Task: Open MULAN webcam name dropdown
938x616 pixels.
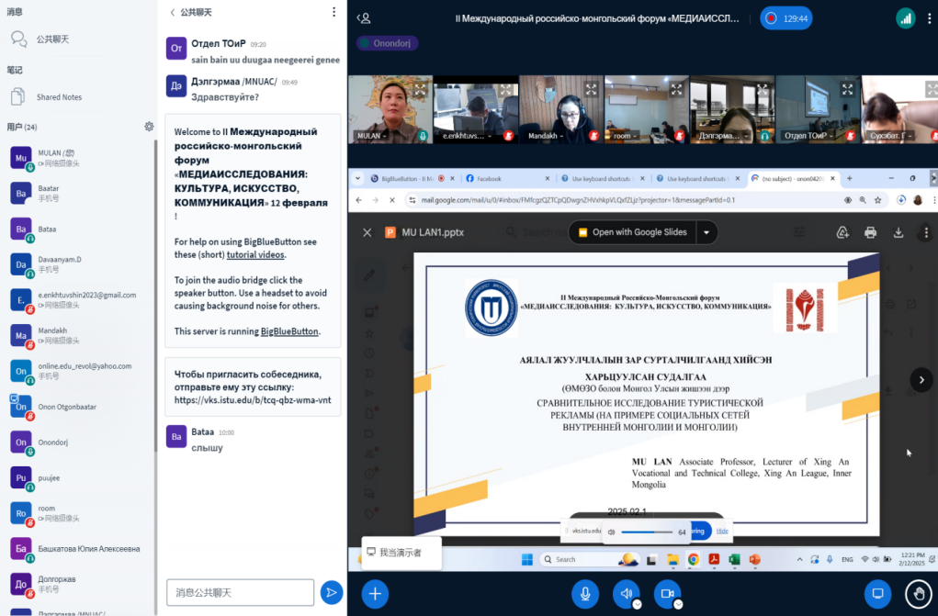Action: tap(371, 136)
